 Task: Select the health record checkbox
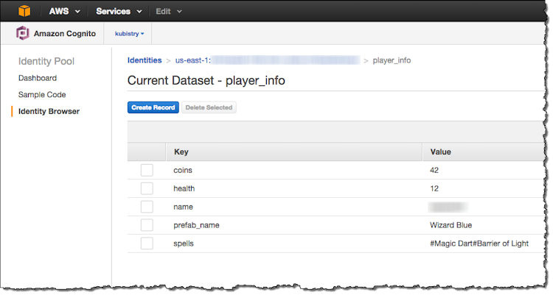[147, 188]
